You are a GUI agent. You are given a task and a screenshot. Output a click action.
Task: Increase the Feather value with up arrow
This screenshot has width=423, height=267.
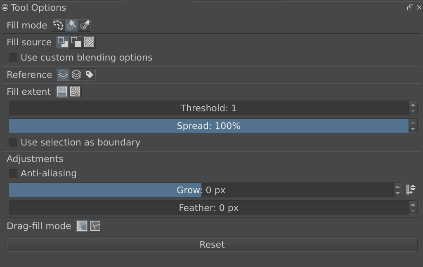click(x=413, y=204)
